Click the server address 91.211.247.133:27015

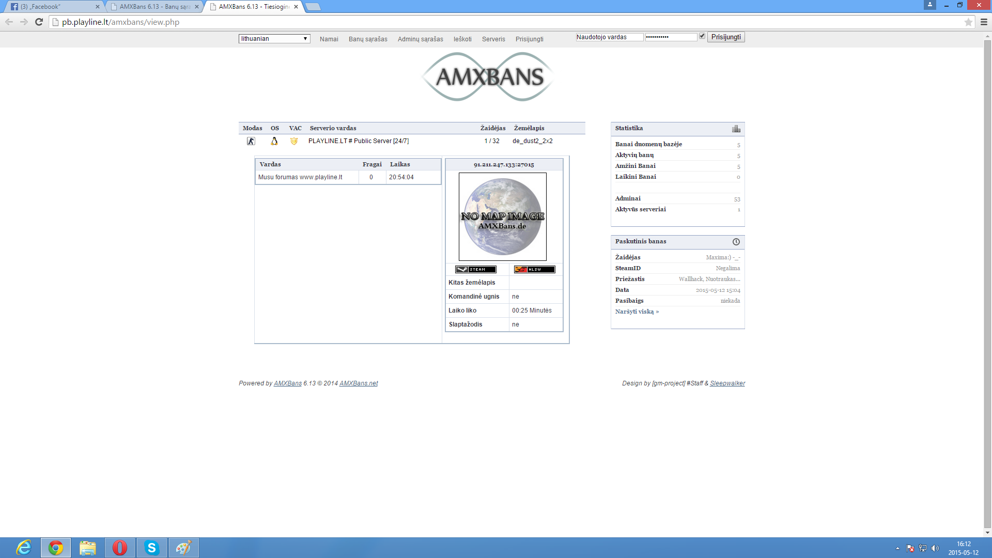point(504,165)
